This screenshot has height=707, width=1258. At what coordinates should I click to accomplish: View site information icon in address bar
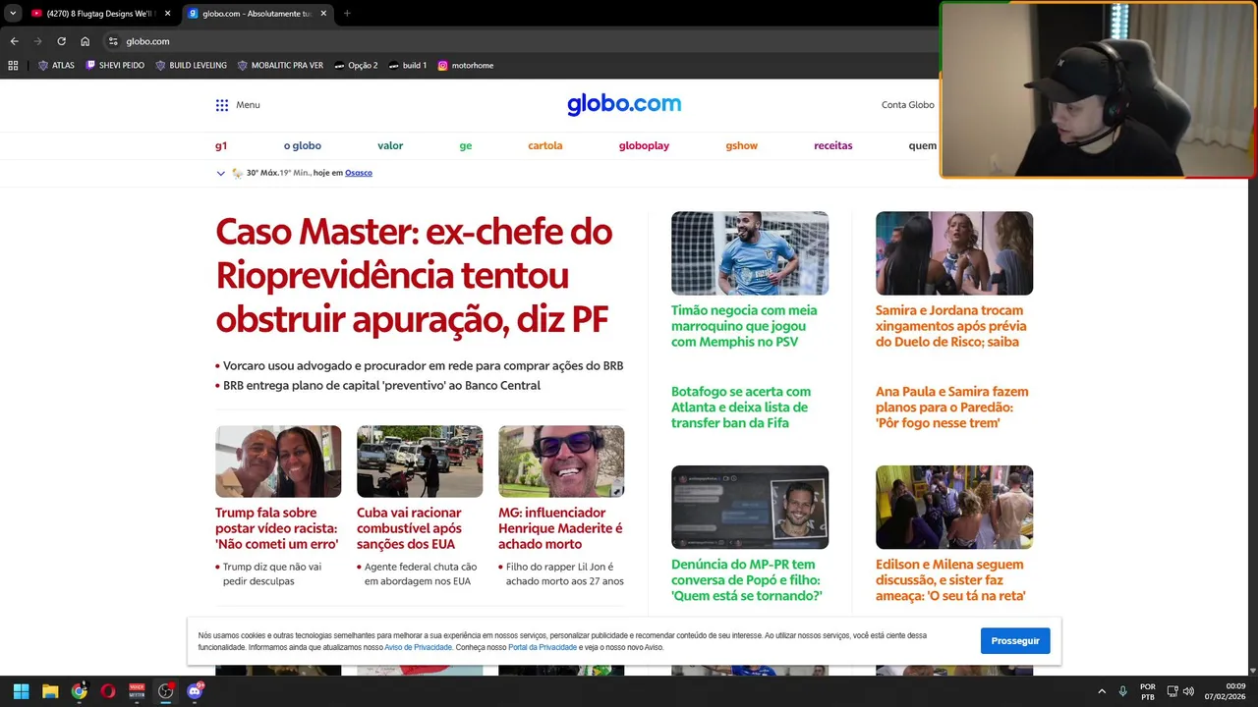[113, 41]
